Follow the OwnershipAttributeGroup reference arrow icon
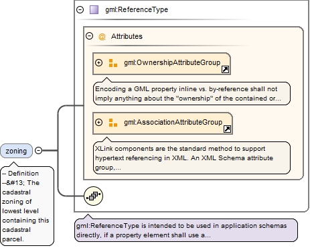310x248 pixels. (225, 70)
